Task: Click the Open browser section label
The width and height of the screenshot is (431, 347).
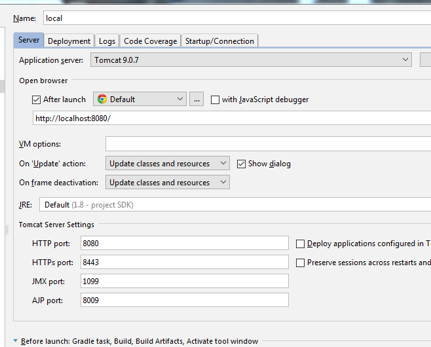Action: pos(43,81)
